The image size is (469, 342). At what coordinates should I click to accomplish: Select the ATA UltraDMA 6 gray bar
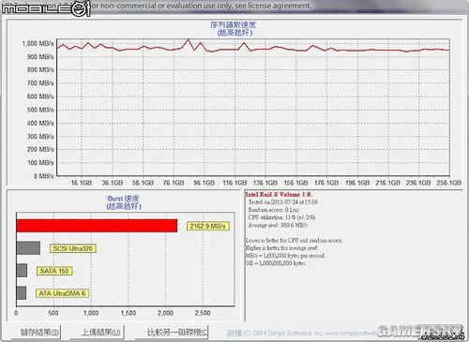[22, 293]
